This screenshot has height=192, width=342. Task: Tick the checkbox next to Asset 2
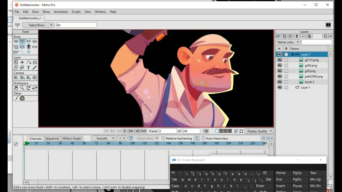coord(286,82)
